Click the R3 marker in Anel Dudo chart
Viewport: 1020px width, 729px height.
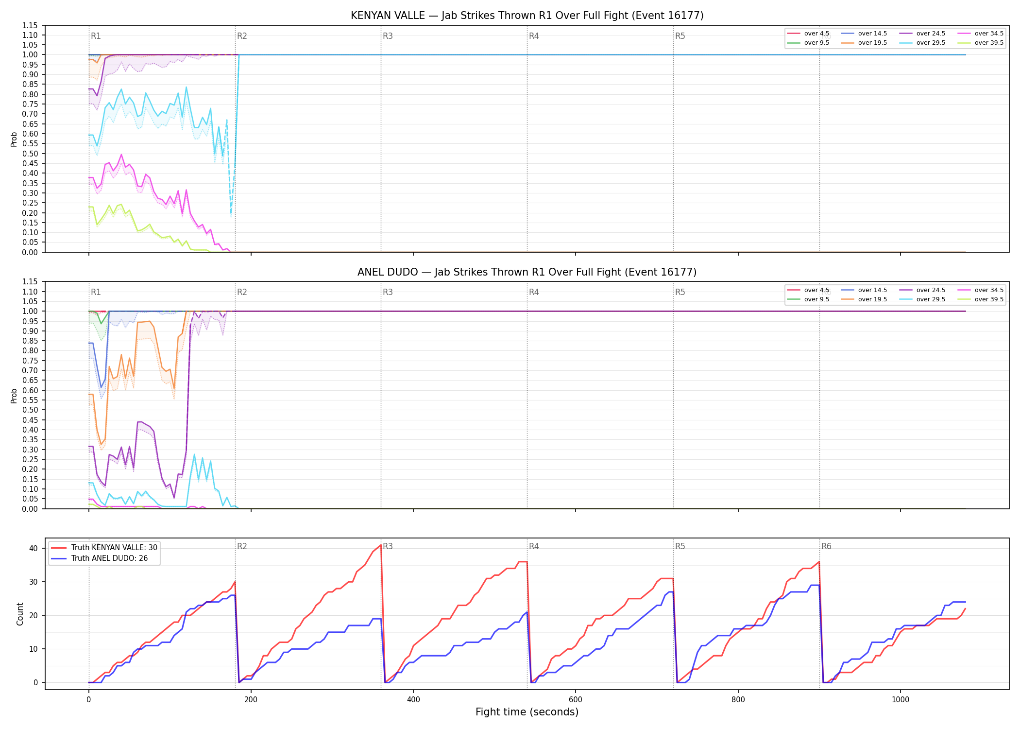388,292
